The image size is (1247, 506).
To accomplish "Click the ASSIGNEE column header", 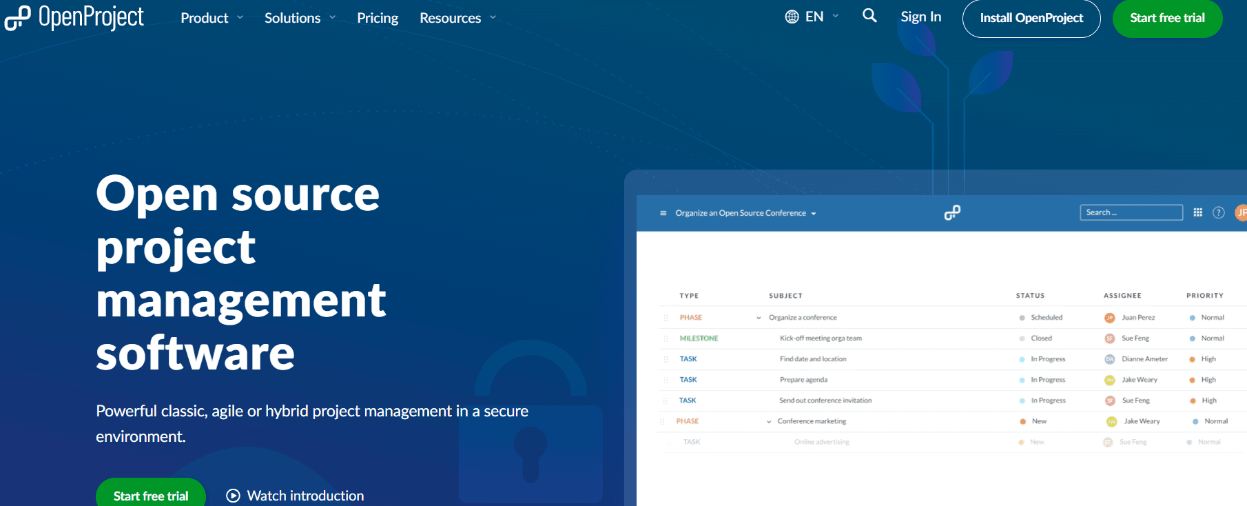I will 1122,296.
